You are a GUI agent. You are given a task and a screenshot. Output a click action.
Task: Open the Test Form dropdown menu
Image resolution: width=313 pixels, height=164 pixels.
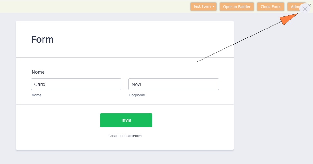[x=202, y=7]
